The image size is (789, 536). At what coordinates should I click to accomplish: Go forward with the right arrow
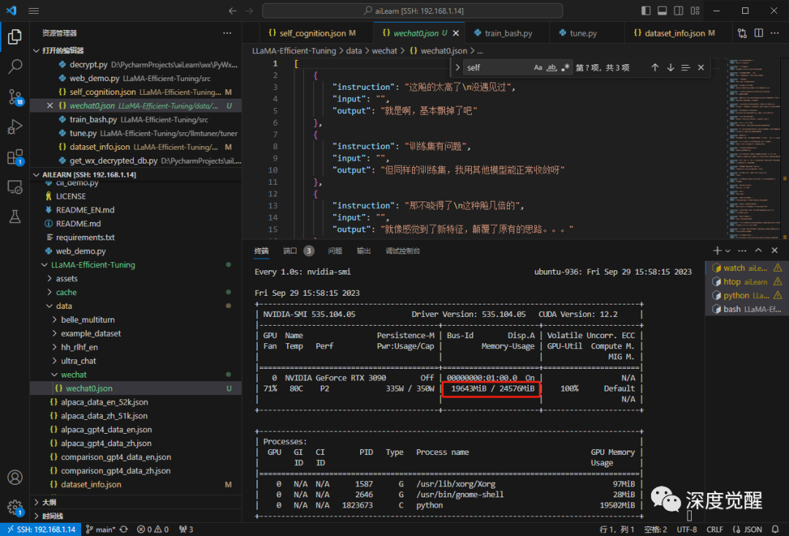pyautogui.click(x=249, y=10)
